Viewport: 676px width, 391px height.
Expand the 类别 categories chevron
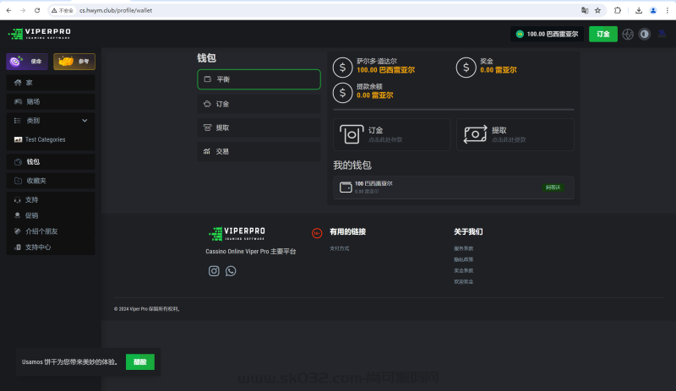point(84,121)
